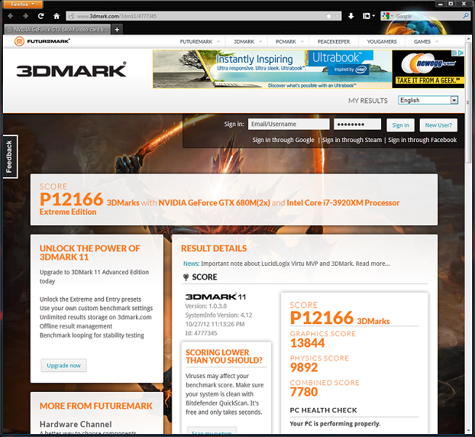Click the Hardware Channel heading
475x437 pixels.
click(76, 424)
